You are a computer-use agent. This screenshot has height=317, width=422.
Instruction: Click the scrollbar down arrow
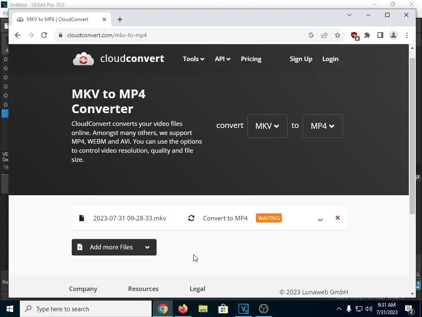[412, 294]
